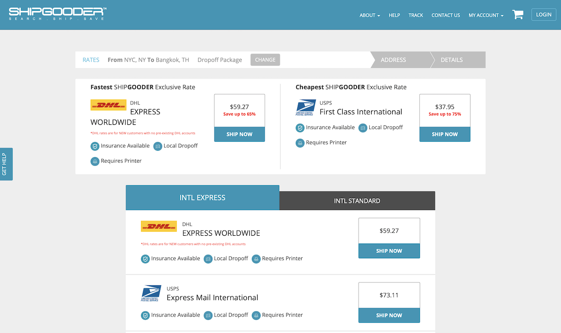The width and height of the screenshot is (561, 333).
Task: Click 'Save up to 65%' text
Action: pyautogui.click(x=239, y=114)
